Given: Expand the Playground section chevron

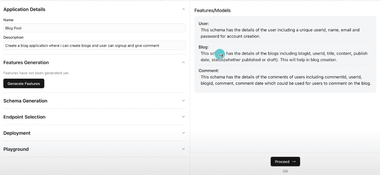Looking at the screenshot, I should click(x=184, y=149).
